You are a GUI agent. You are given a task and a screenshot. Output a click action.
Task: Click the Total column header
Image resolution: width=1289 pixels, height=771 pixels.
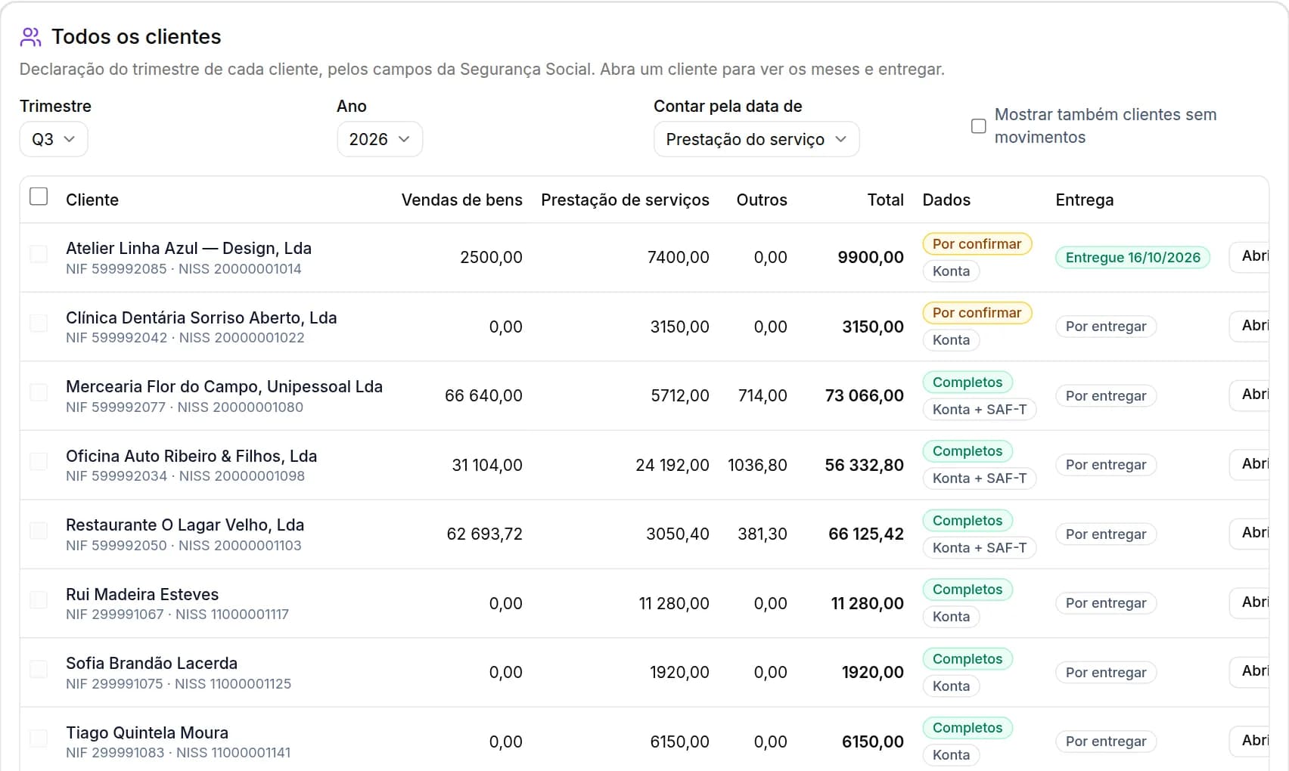click(x=885, y=200)
